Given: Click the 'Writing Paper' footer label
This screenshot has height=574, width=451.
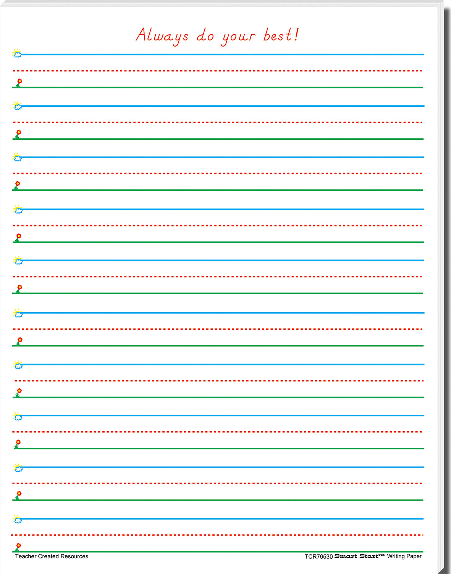Looking at the screenshot, I should coord(404,556).
